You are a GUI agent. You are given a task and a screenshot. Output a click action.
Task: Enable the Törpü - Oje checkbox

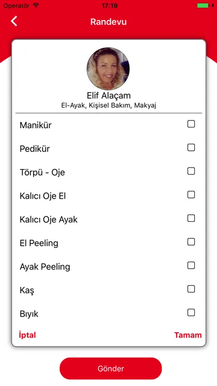(191, 171)
